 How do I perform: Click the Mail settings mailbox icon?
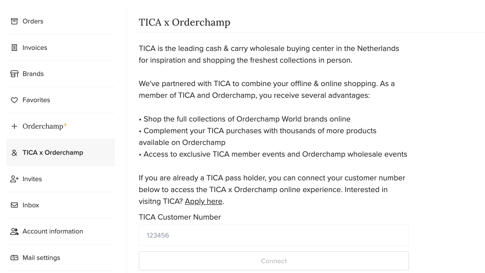pyautogui.click(x=14, y=258)
